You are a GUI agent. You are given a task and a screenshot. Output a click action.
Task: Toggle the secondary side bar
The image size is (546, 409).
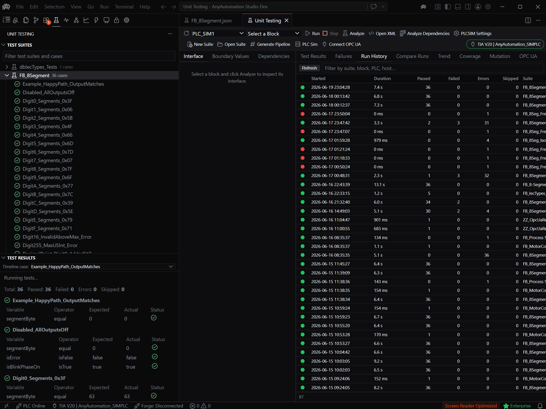tap(468, 7)
